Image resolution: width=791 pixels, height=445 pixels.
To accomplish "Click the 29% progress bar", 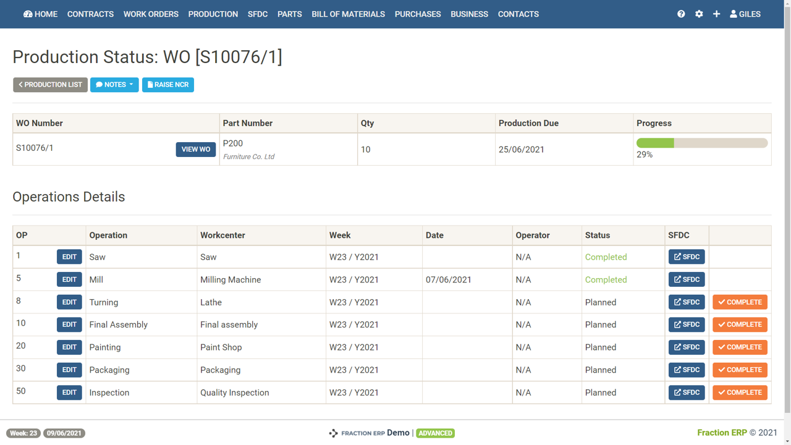I will pyautogui.click(x=702, y=143).
